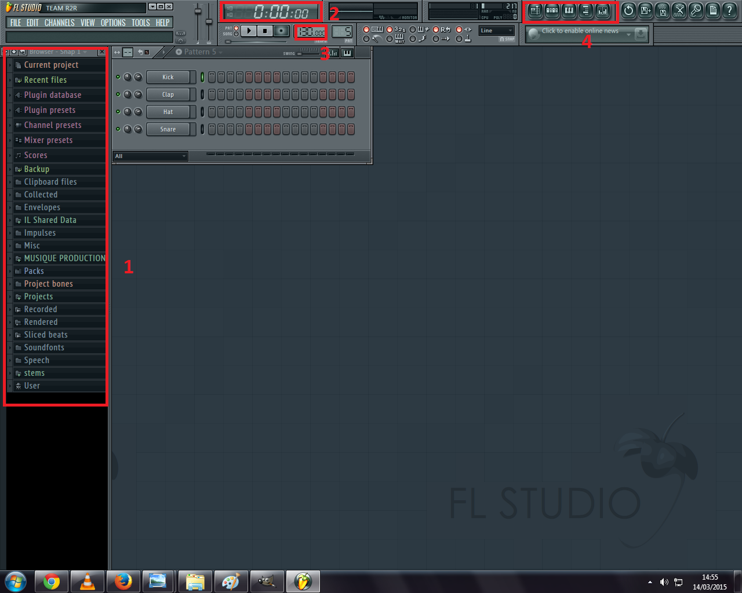Open the All channel filter dropdown
Screen dimensions: 742x593
150,156
